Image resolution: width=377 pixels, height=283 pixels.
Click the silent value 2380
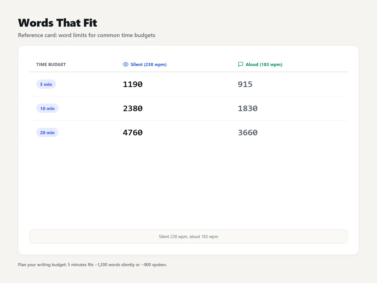(x=133, y=108)
